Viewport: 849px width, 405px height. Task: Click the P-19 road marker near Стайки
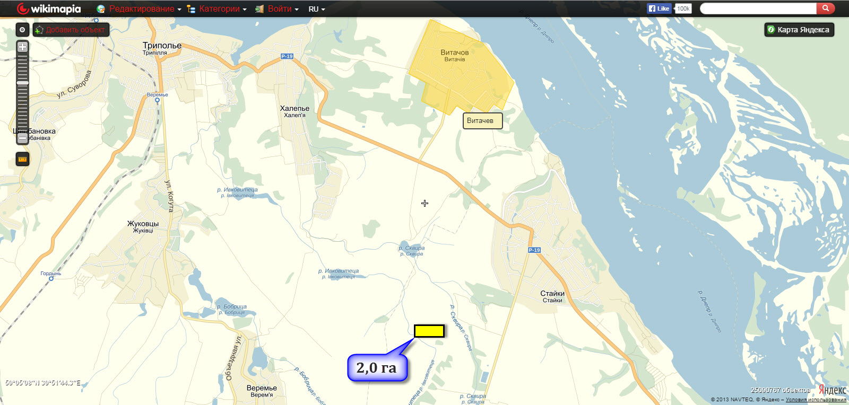[x=534, y=250]
